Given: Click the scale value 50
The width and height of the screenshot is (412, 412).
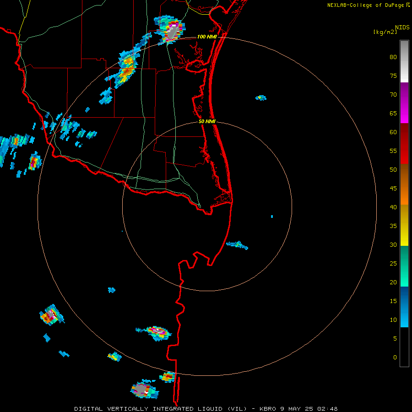Looking at the screenshot, I should [x=393, y=170].
